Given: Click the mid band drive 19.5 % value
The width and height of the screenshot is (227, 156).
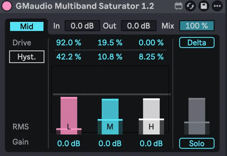Looking at the screenshot, I should [110, 43].
